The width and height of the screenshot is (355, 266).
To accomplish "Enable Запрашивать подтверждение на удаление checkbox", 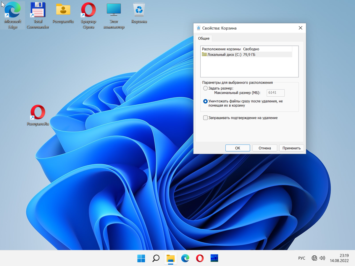I will click(205, 118).
